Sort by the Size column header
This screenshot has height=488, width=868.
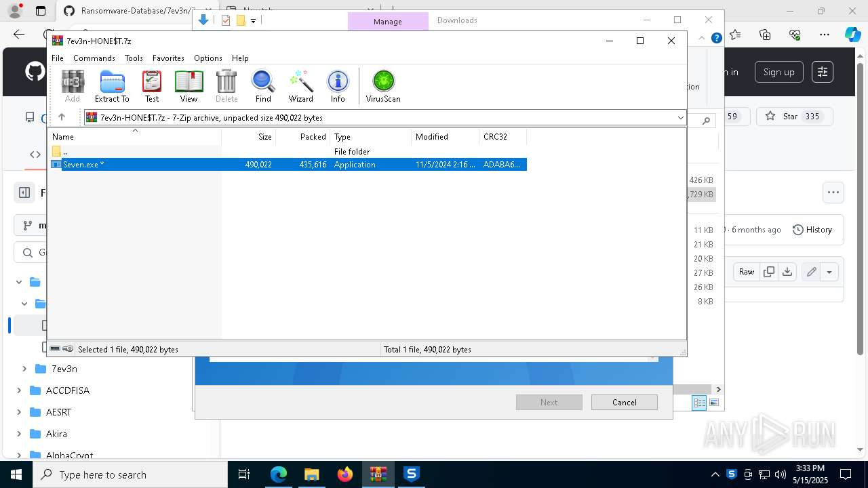[x=249, y=137]
